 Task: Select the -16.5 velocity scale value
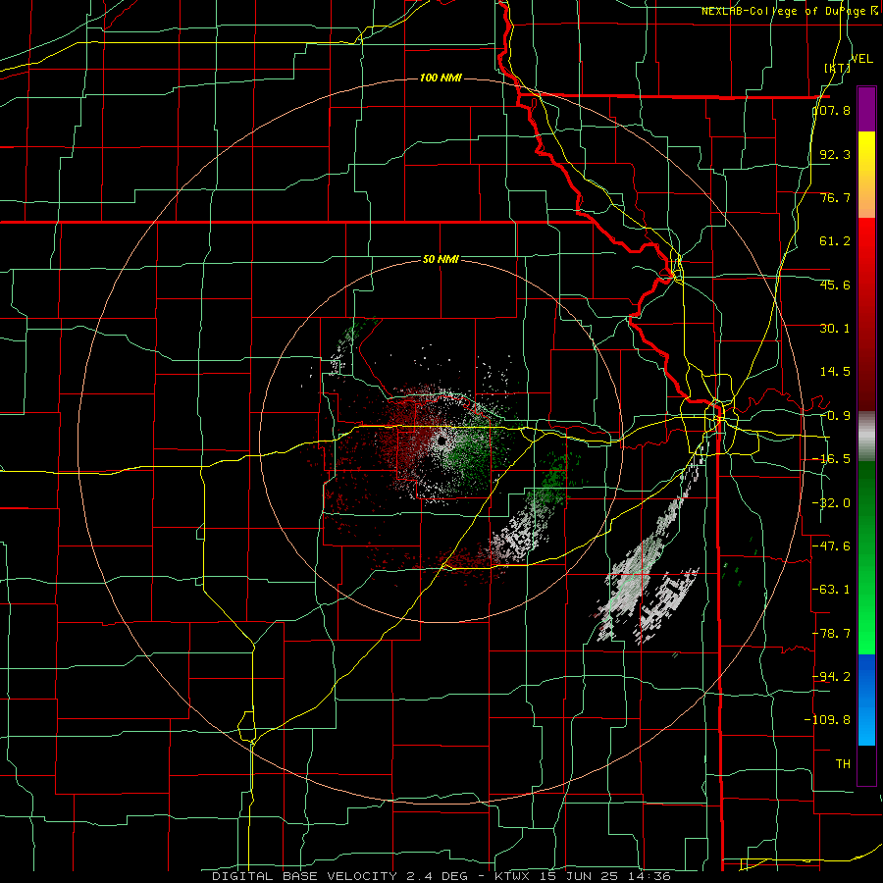(831, 459)
